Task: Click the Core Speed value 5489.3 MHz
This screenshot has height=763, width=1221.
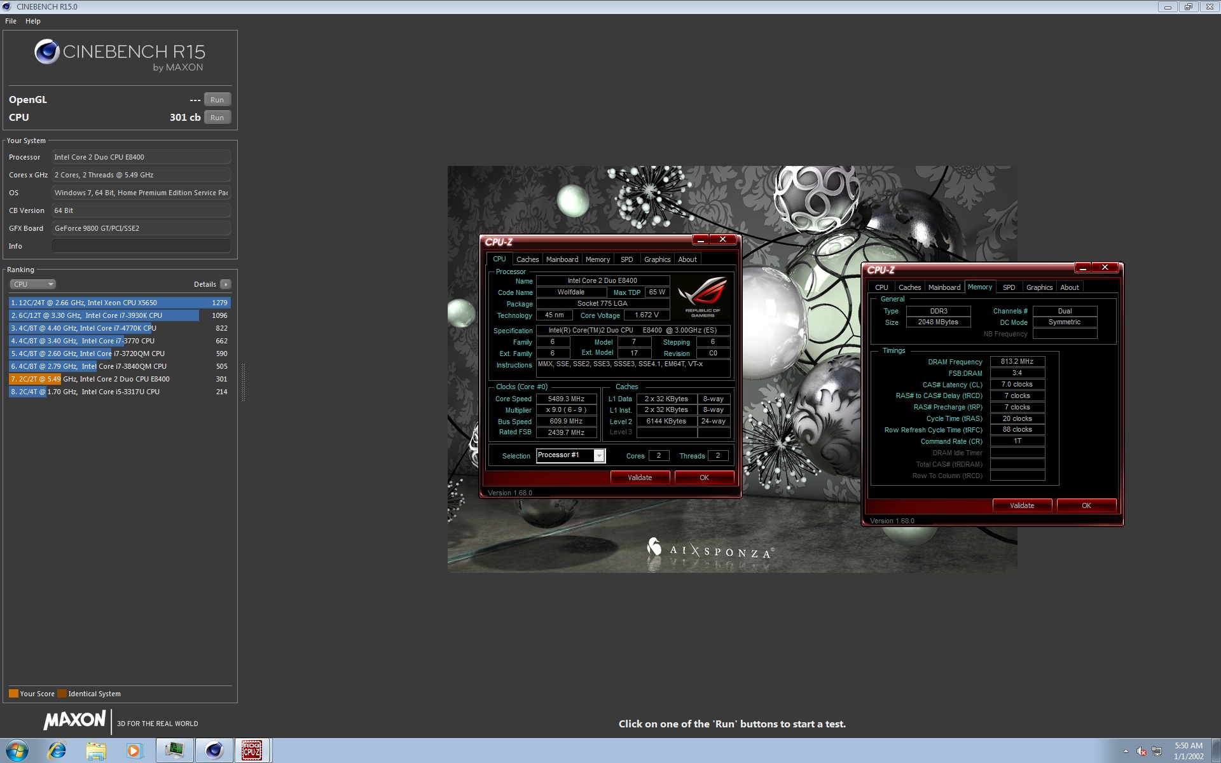Action: 567,399
